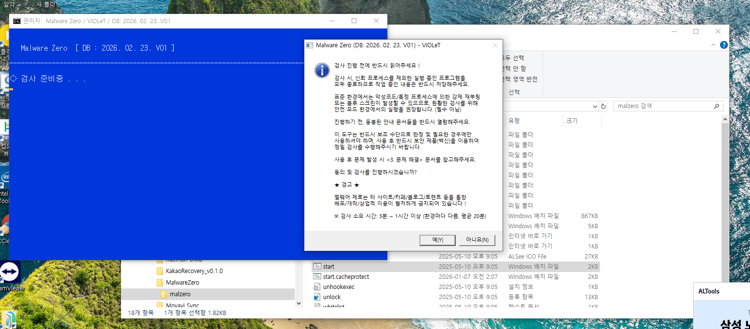Click the start.cacheprotect file icon
Viewport: 750px width, 329px height.
point(317,276)
